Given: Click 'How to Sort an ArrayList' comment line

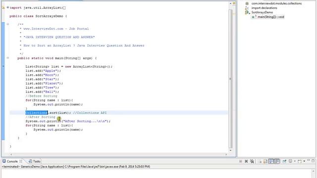Looking at the screenshot, I should pos(84,45).
